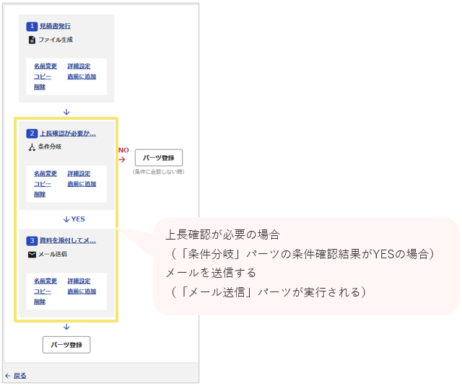Click the ファイル生成 label text
The image size is (462, 386).
point(56,40)
